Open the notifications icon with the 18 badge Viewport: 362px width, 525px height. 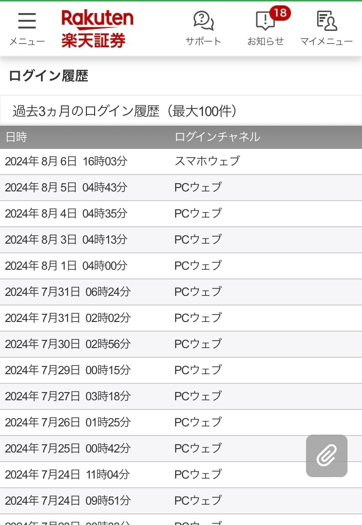[265, 21]
